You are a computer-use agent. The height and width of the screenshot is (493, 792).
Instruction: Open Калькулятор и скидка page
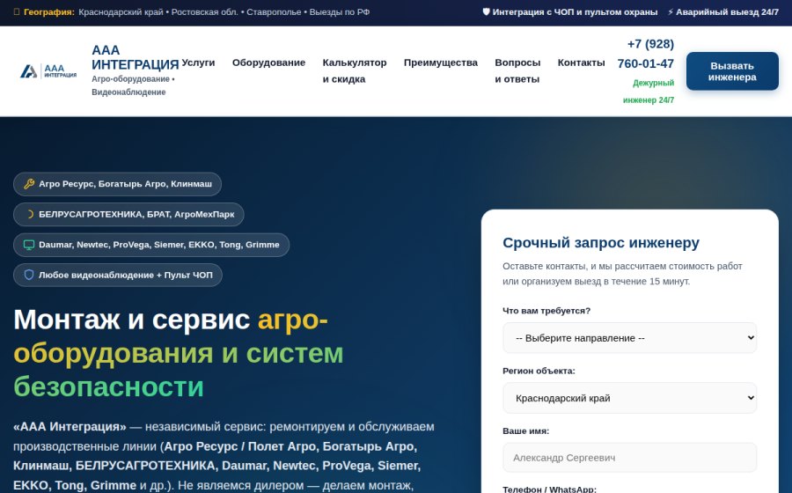point(355,70)
